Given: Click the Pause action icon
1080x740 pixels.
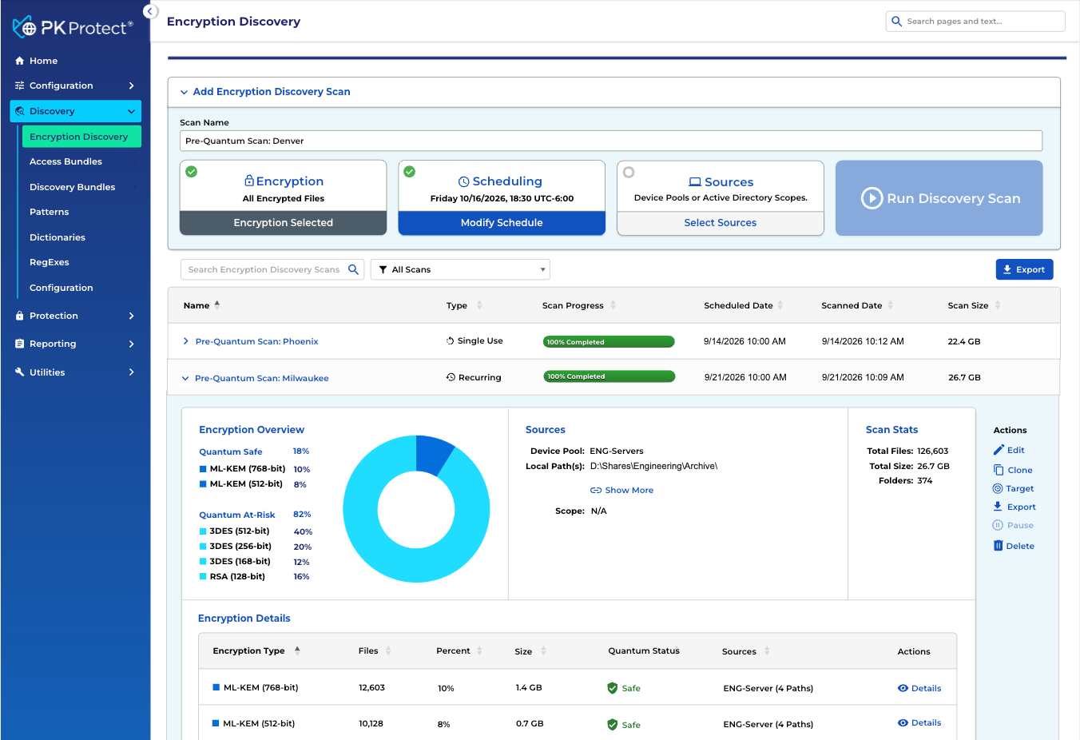Looking at the screenshot, I should [998, 525].
